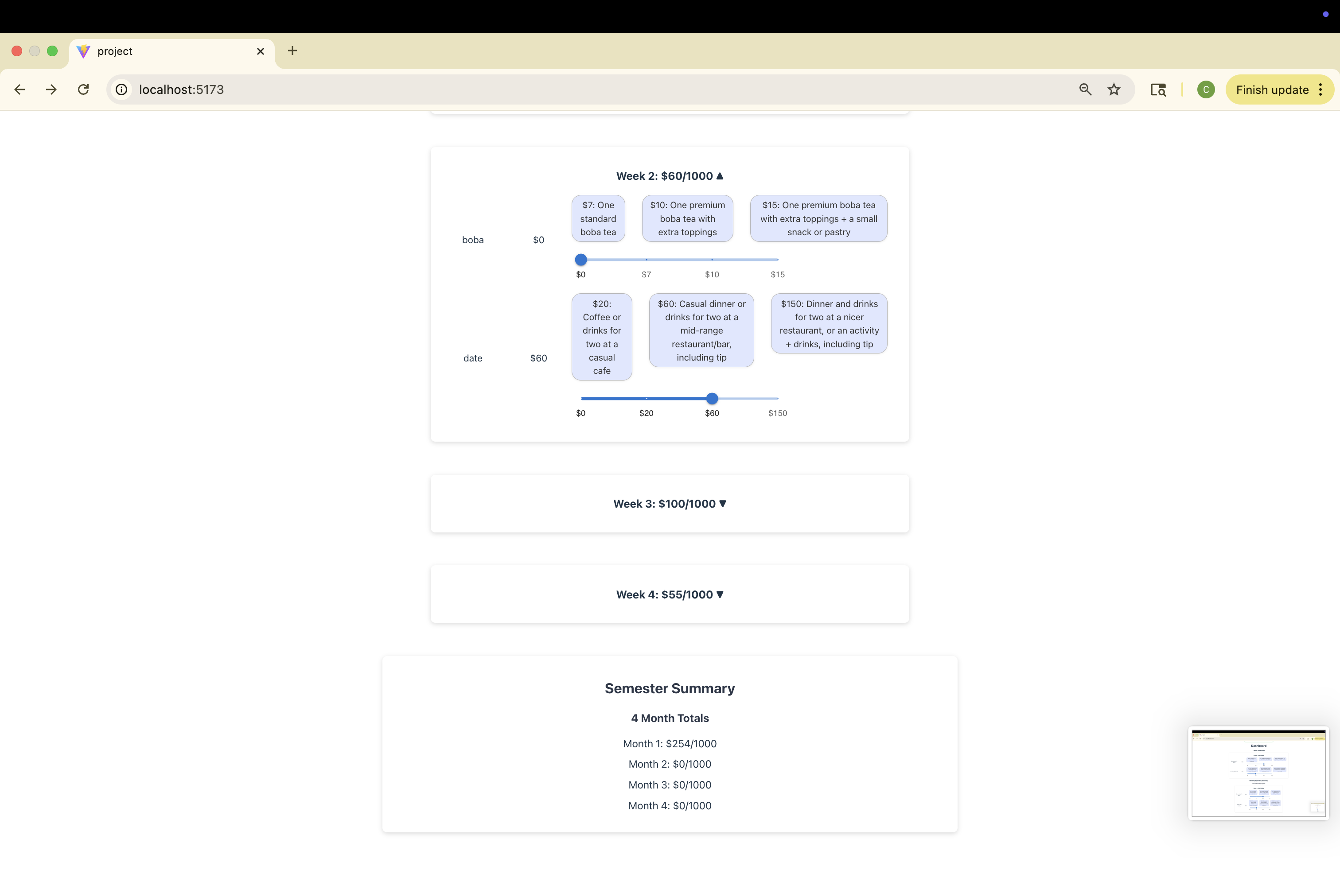This screenshot has width=1340, height=870.
Task: Bookmark page with star icon
Action: point(1114,89)
